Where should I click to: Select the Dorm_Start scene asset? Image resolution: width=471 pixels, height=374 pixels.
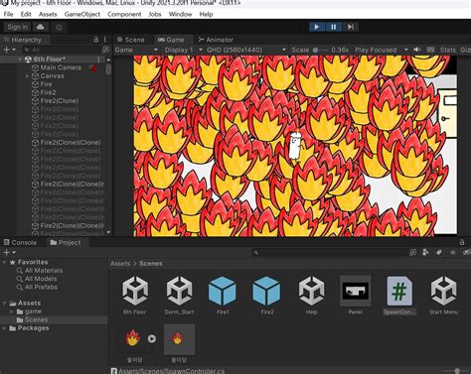click(179, 296)
